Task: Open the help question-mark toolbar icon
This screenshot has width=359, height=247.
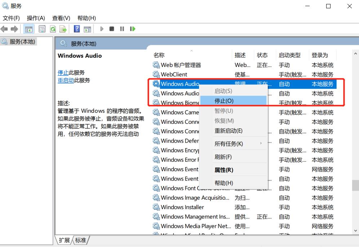Action: [x=77, y=29]
